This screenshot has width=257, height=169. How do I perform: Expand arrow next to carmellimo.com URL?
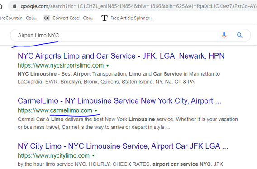[96, 111]
